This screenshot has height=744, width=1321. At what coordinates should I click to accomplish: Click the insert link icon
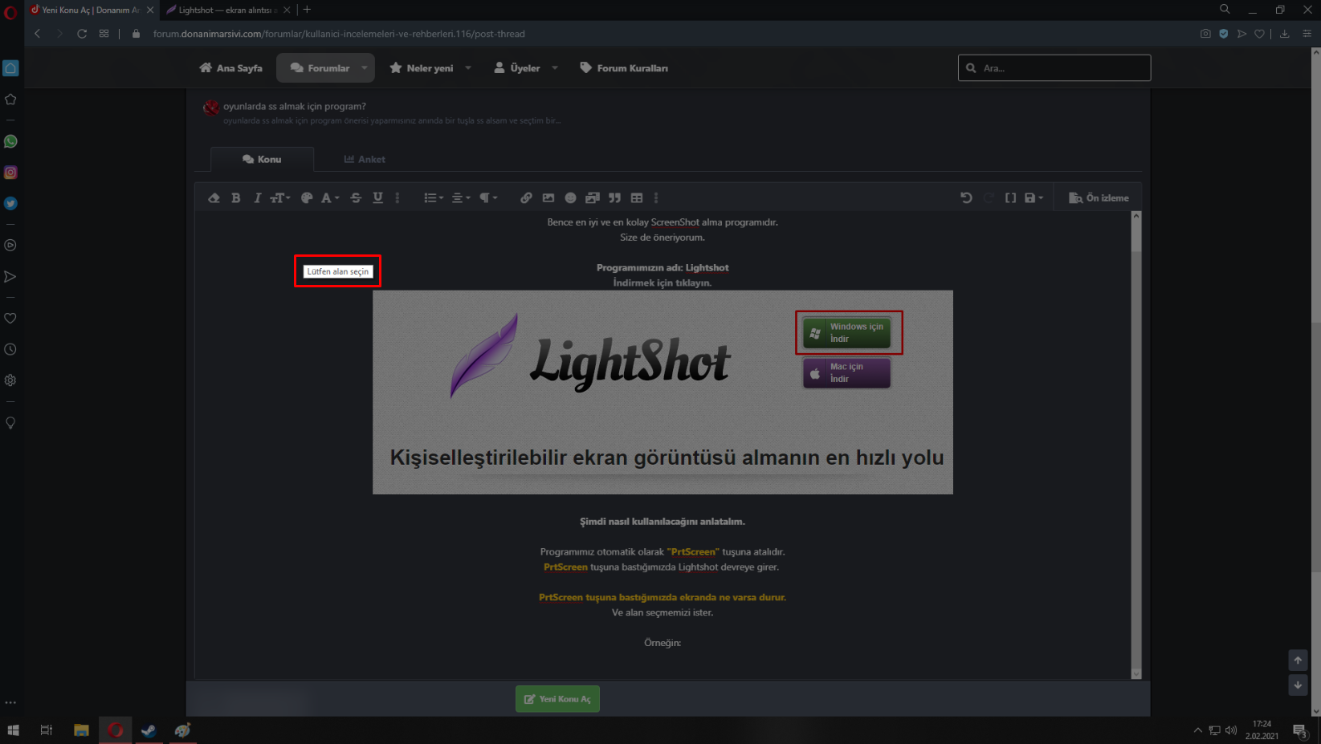526,198
